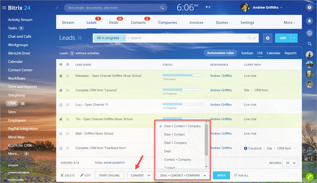Click the APPLY button
Screen dimensions: 317x183
click(221, 175)
